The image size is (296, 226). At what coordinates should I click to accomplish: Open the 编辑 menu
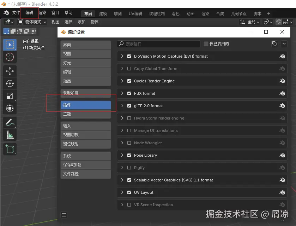coord(29,13)
